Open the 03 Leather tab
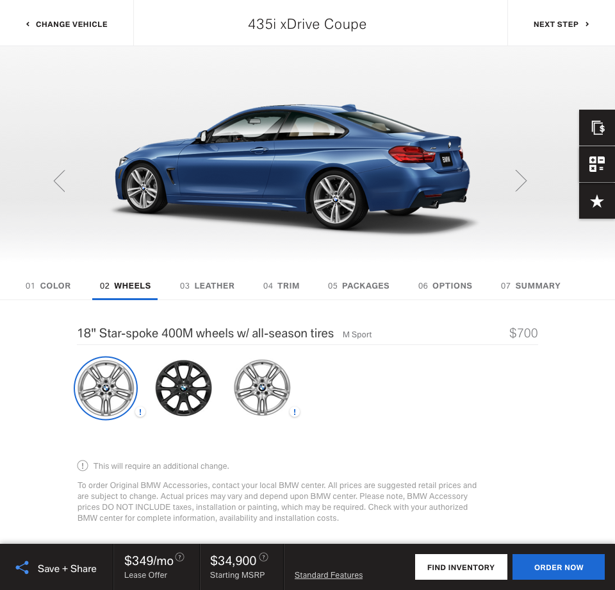This screenshot has width=615, height=590. 207,286
